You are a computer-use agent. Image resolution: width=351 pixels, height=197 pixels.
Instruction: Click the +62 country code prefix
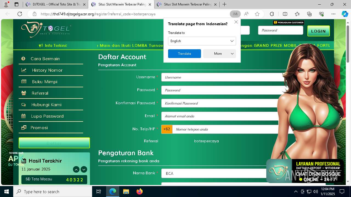[167, 129]
